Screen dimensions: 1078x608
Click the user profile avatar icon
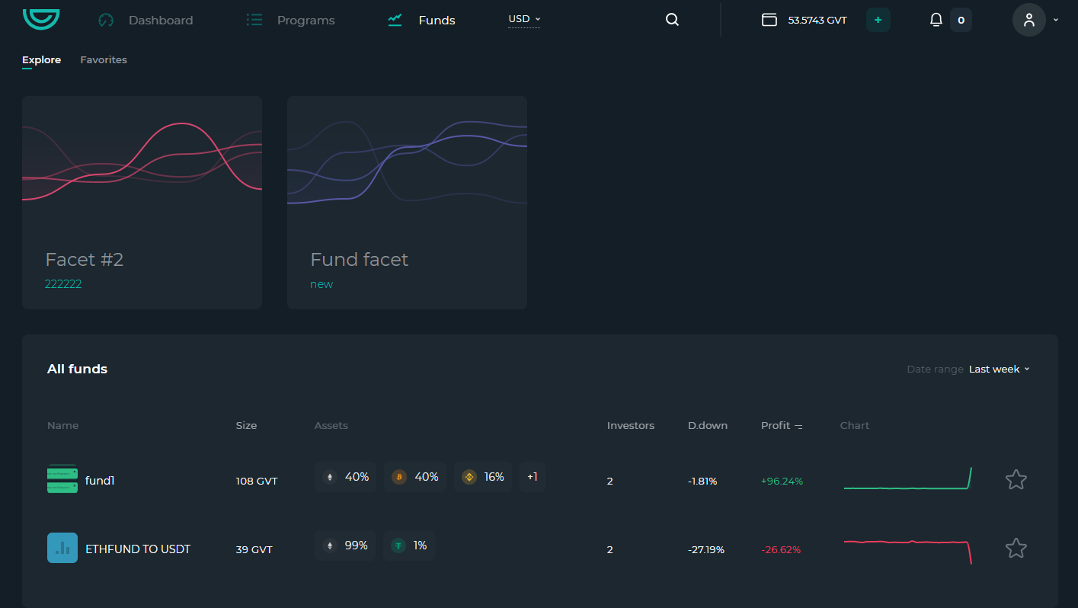tap(1028, 20)
